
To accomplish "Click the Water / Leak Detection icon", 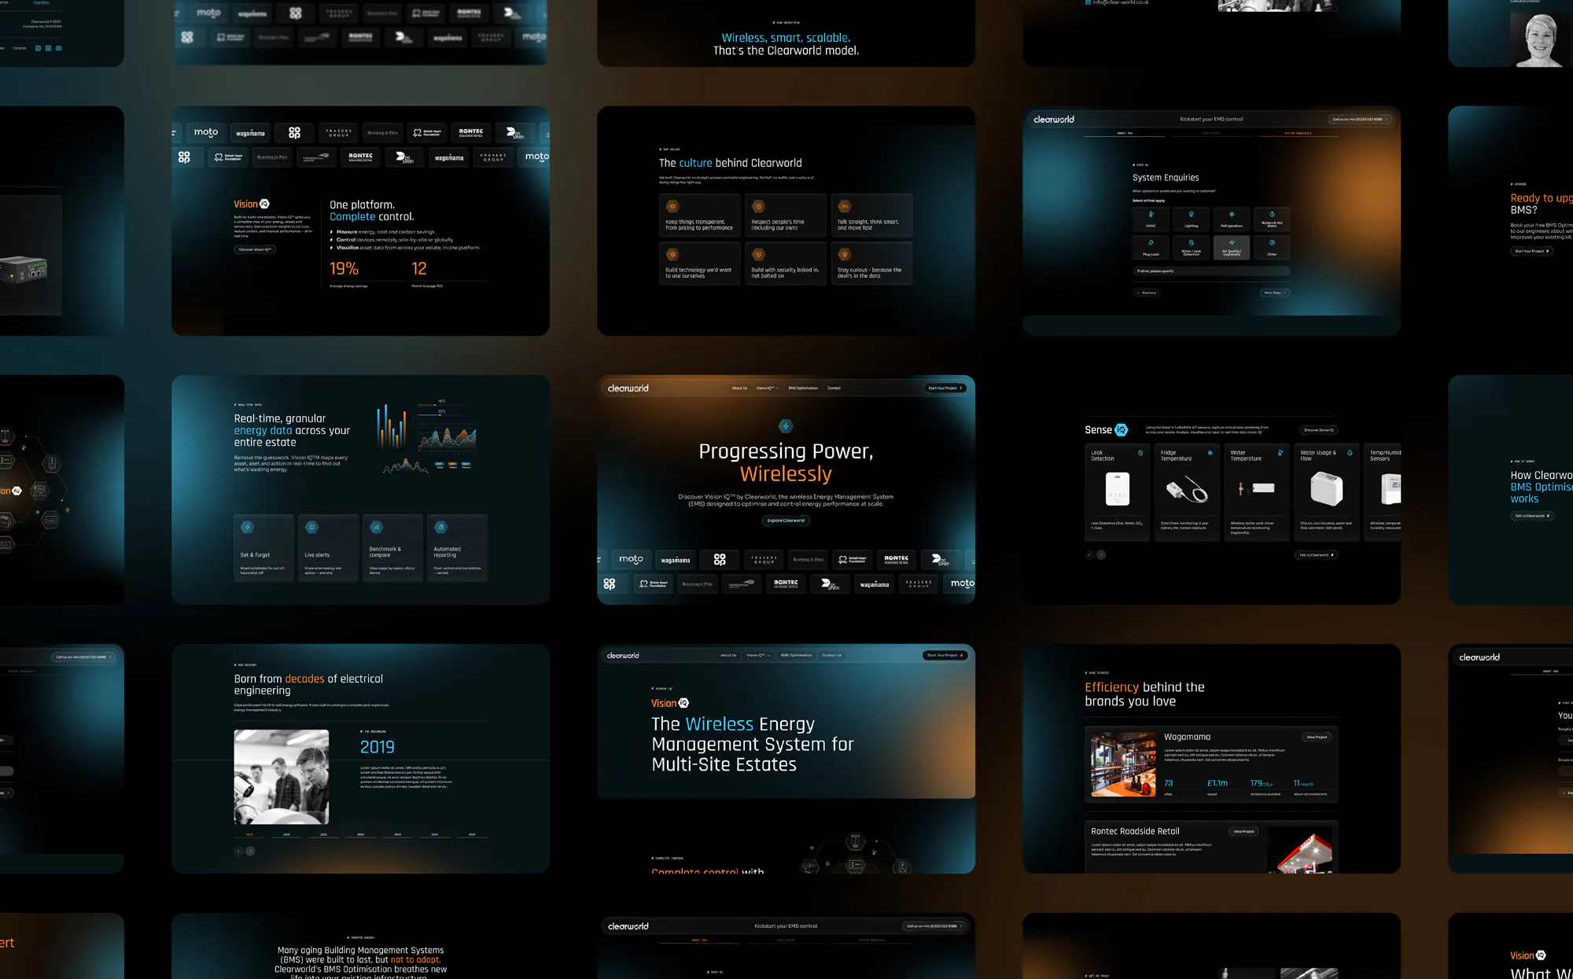I will pyautogui.click(x=1192, y=243).
